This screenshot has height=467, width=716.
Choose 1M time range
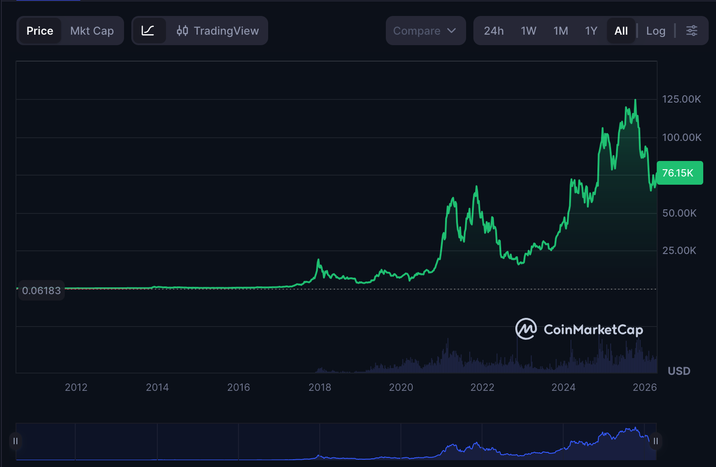[x=560, y=31]
